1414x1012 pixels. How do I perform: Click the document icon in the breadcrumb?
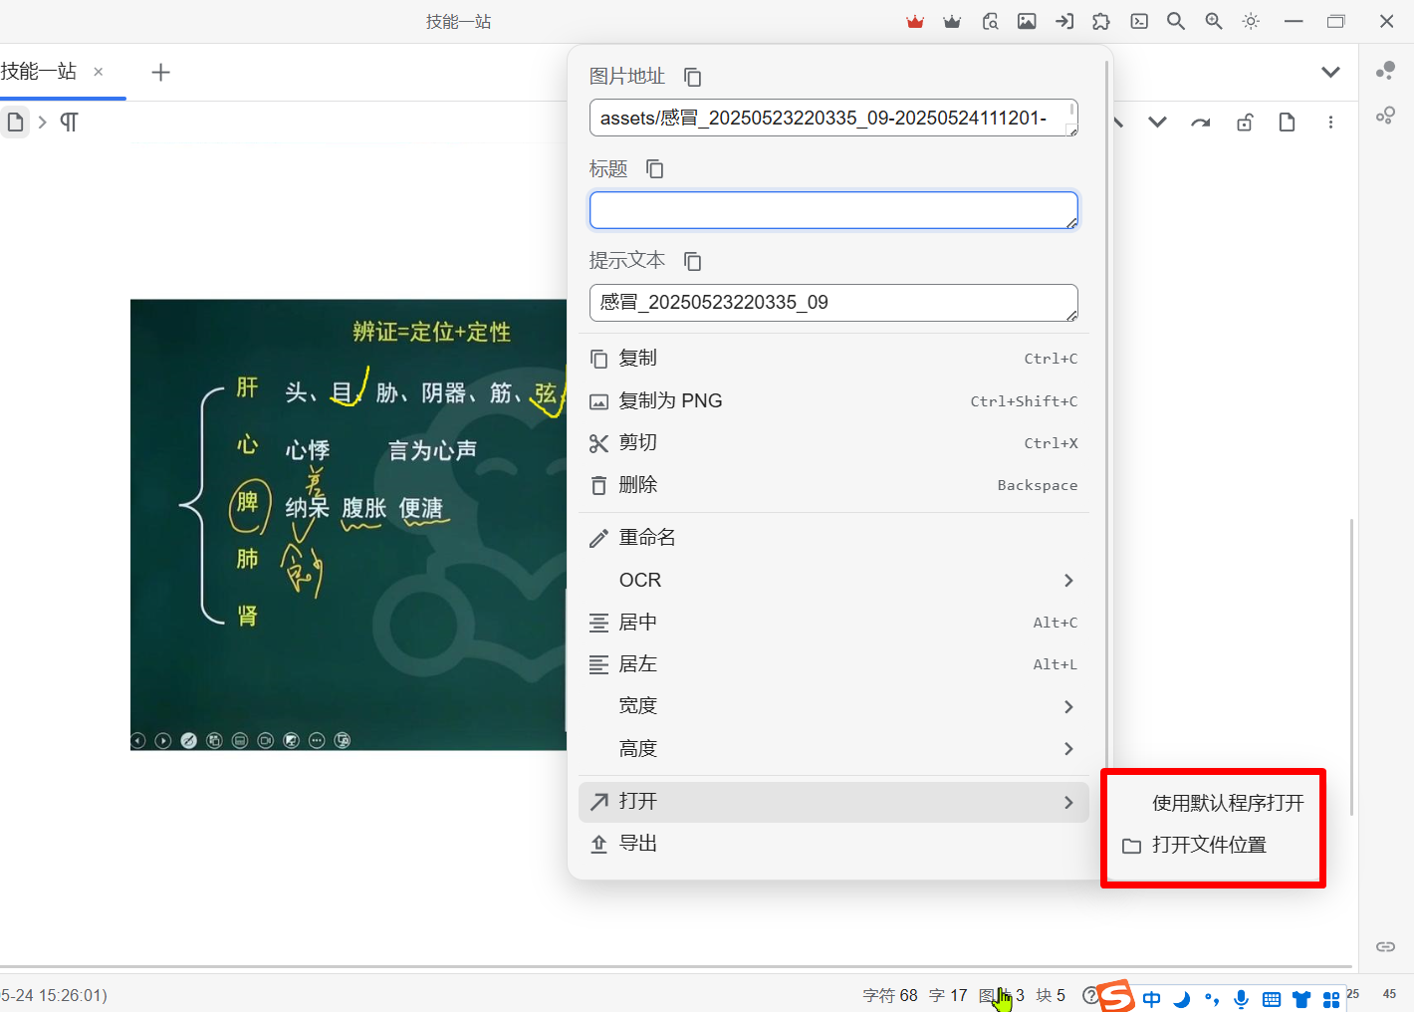(x=15, y=123)
